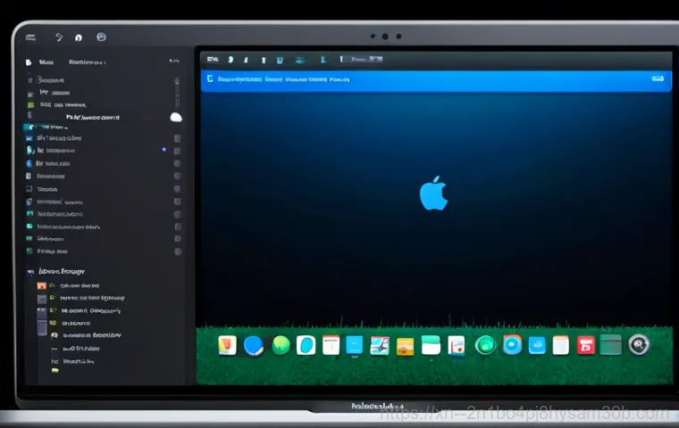Open the hamburger lines icon in the top-left bar

[x=30, y=37]
